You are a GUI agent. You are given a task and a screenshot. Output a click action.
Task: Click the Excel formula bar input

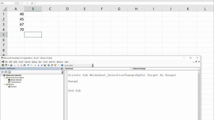click(124, 3)
